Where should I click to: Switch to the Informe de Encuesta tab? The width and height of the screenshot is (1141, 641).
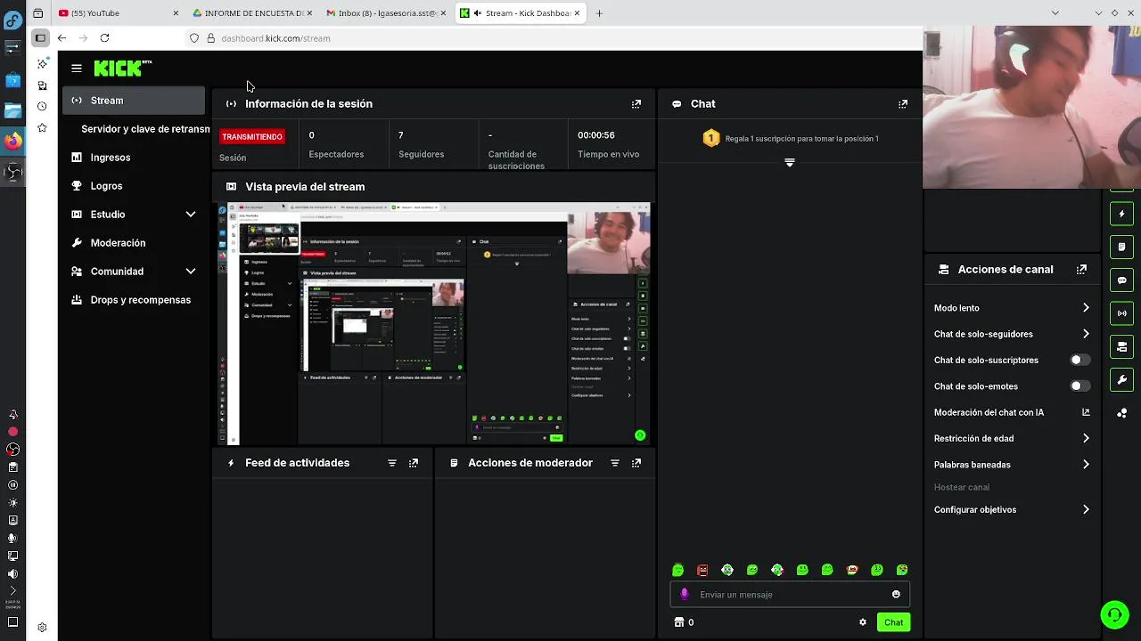pyautogui.click(x=252, y=13)
